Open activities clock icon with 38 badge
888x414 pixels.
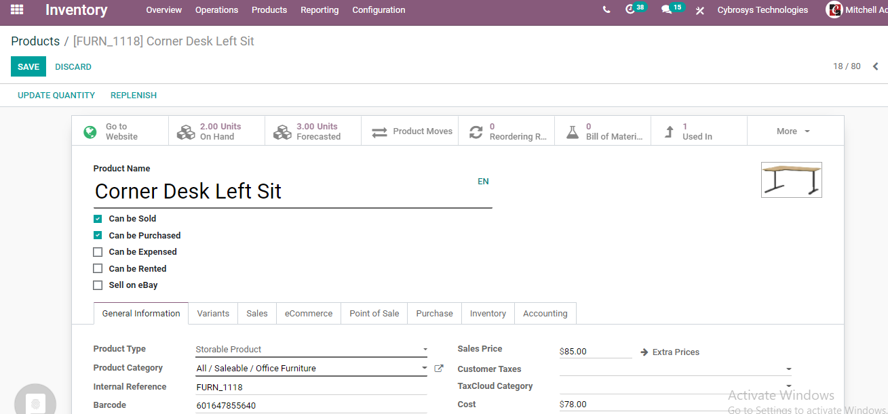tap(630, 9)
